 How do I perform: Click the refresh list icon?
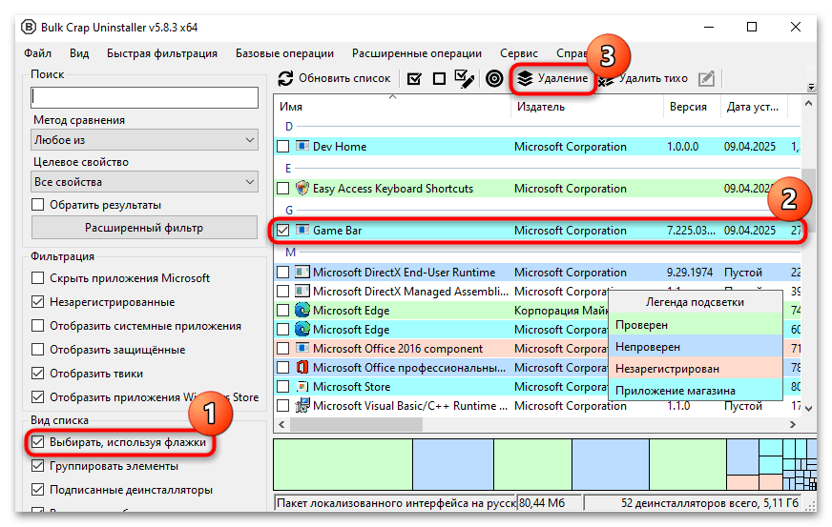point(285,78)
